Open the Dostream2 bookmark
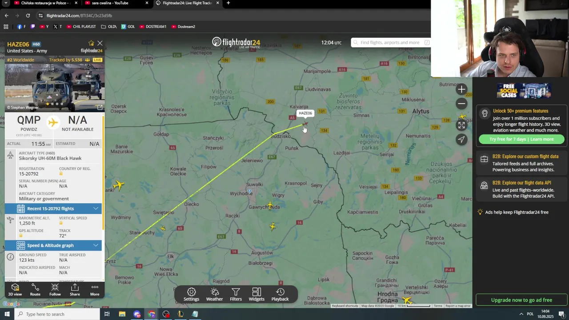Screen dimensions: 569x320 (183, 27)
